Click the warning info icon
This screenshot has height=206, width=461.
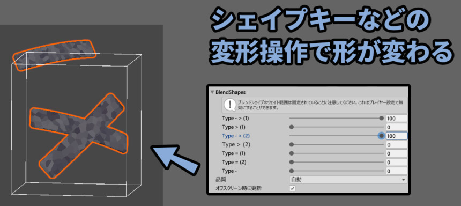tap(229, 105)
